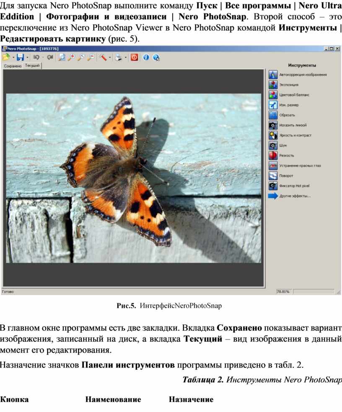Open the Экспозиция tool
This screenshot has height=412, width=342.
pos(273,85)
